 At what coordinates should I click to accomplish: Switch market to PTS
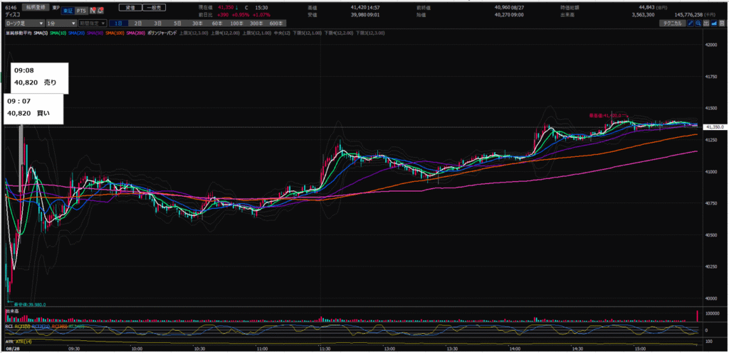pos(81,11)
